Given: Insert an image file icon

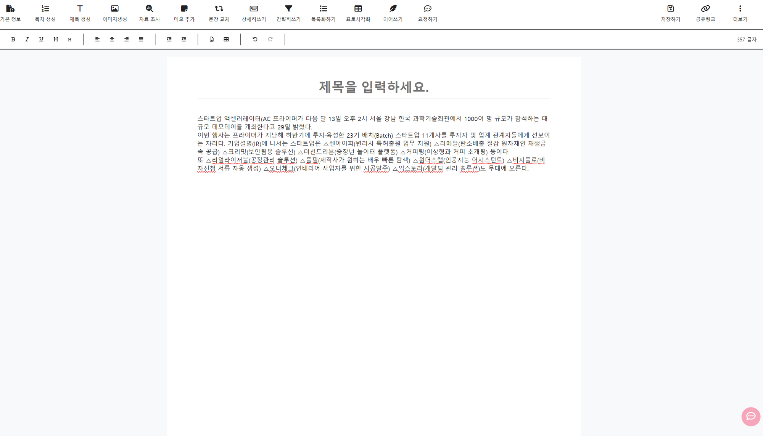Looking at the screenshot, I should [212, 39].
